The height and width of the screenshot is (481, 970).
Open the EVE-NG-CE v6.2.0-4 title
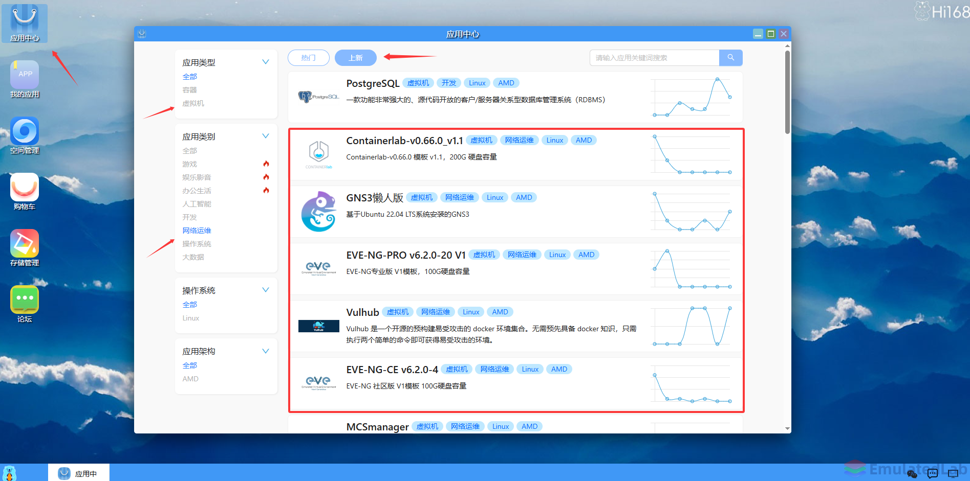point(392,370)
